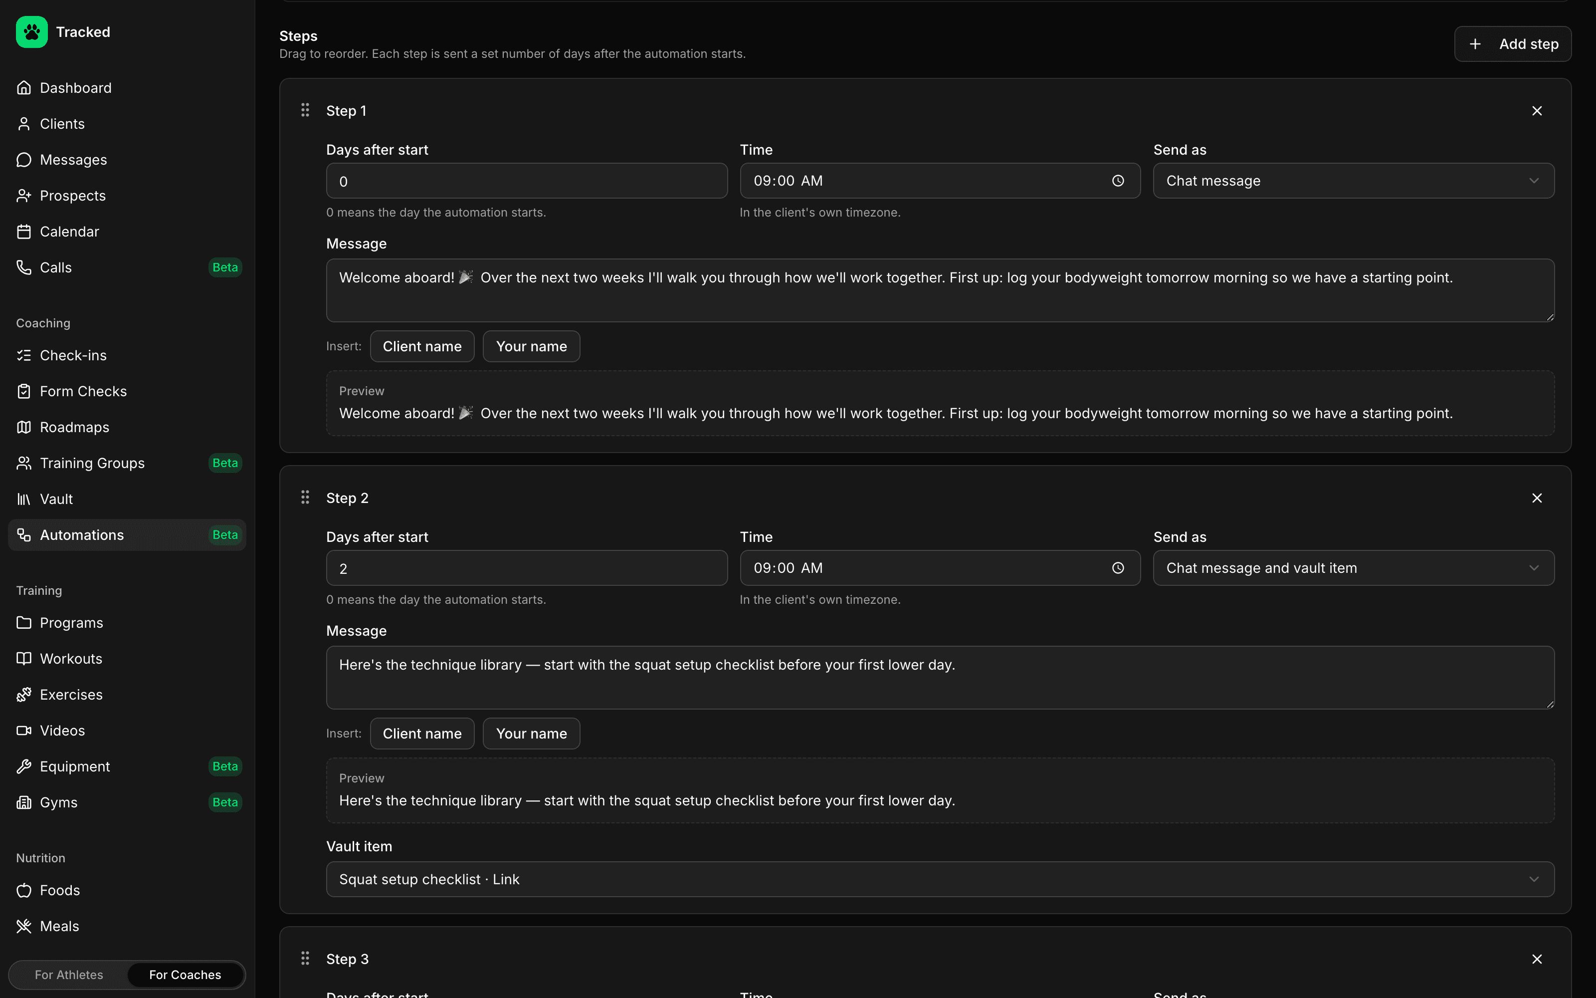The width and height of the screenshot is (1596, 998).
Task: Click the Step 2 message text area
Action: pos(940,678)
